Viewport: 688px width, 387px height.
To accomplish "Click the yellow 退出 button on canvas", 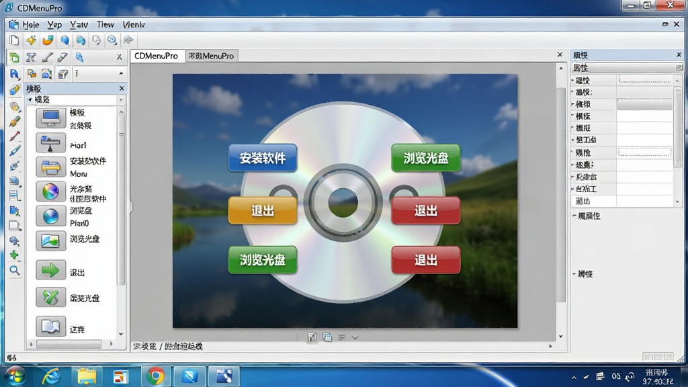I will click(263, 210).
